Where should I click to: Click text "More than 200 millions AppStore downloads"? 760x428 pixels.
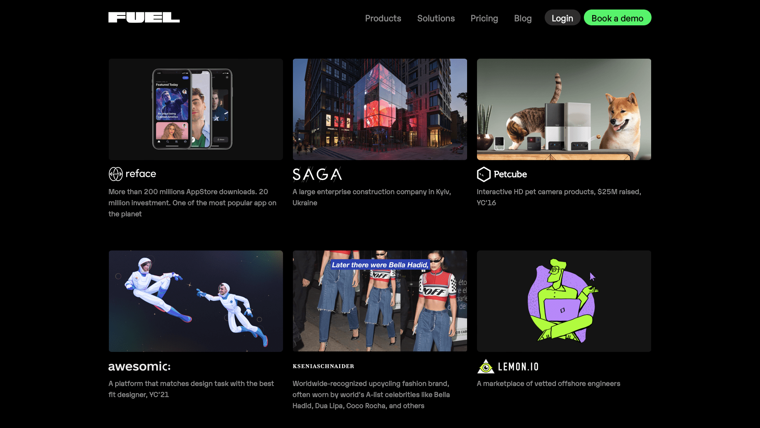pos(182,192)
